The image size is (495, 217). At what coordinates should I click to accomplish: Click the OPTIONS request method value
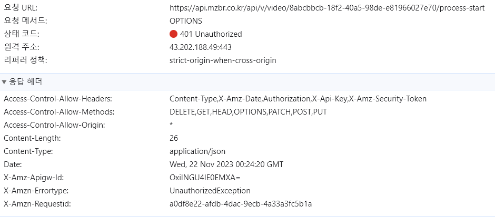click(x=185, y=21)
